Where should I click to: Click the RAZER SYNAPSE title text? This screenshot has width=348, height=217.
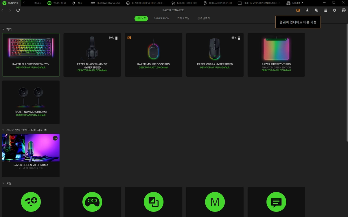[x=173, y=10]
